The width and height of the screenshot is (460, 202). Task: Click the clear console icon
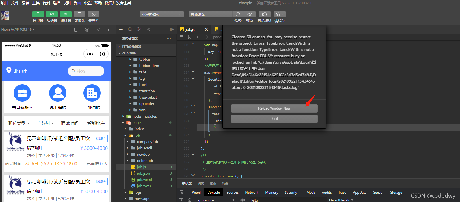pos(189,200)
